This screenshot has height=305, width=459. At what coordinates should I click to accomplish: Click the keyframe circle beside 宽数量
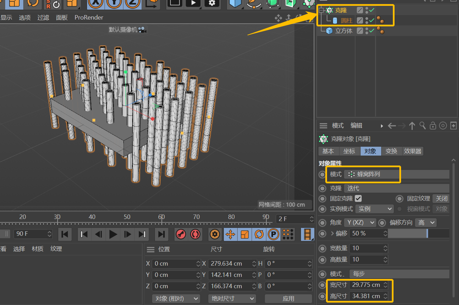coord(322,248)
